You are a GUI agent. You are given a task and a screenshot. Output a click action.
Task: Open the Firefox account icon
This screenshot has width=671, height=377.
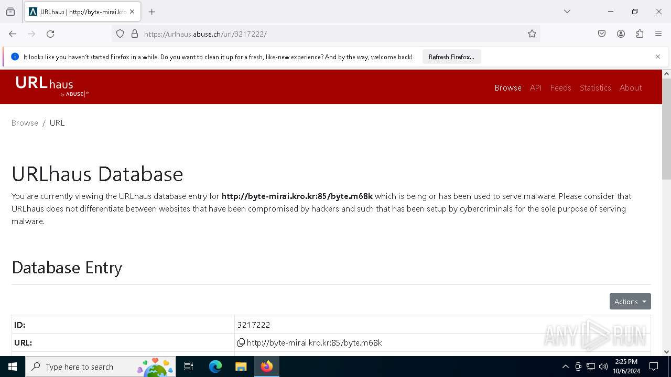(621, 34)
